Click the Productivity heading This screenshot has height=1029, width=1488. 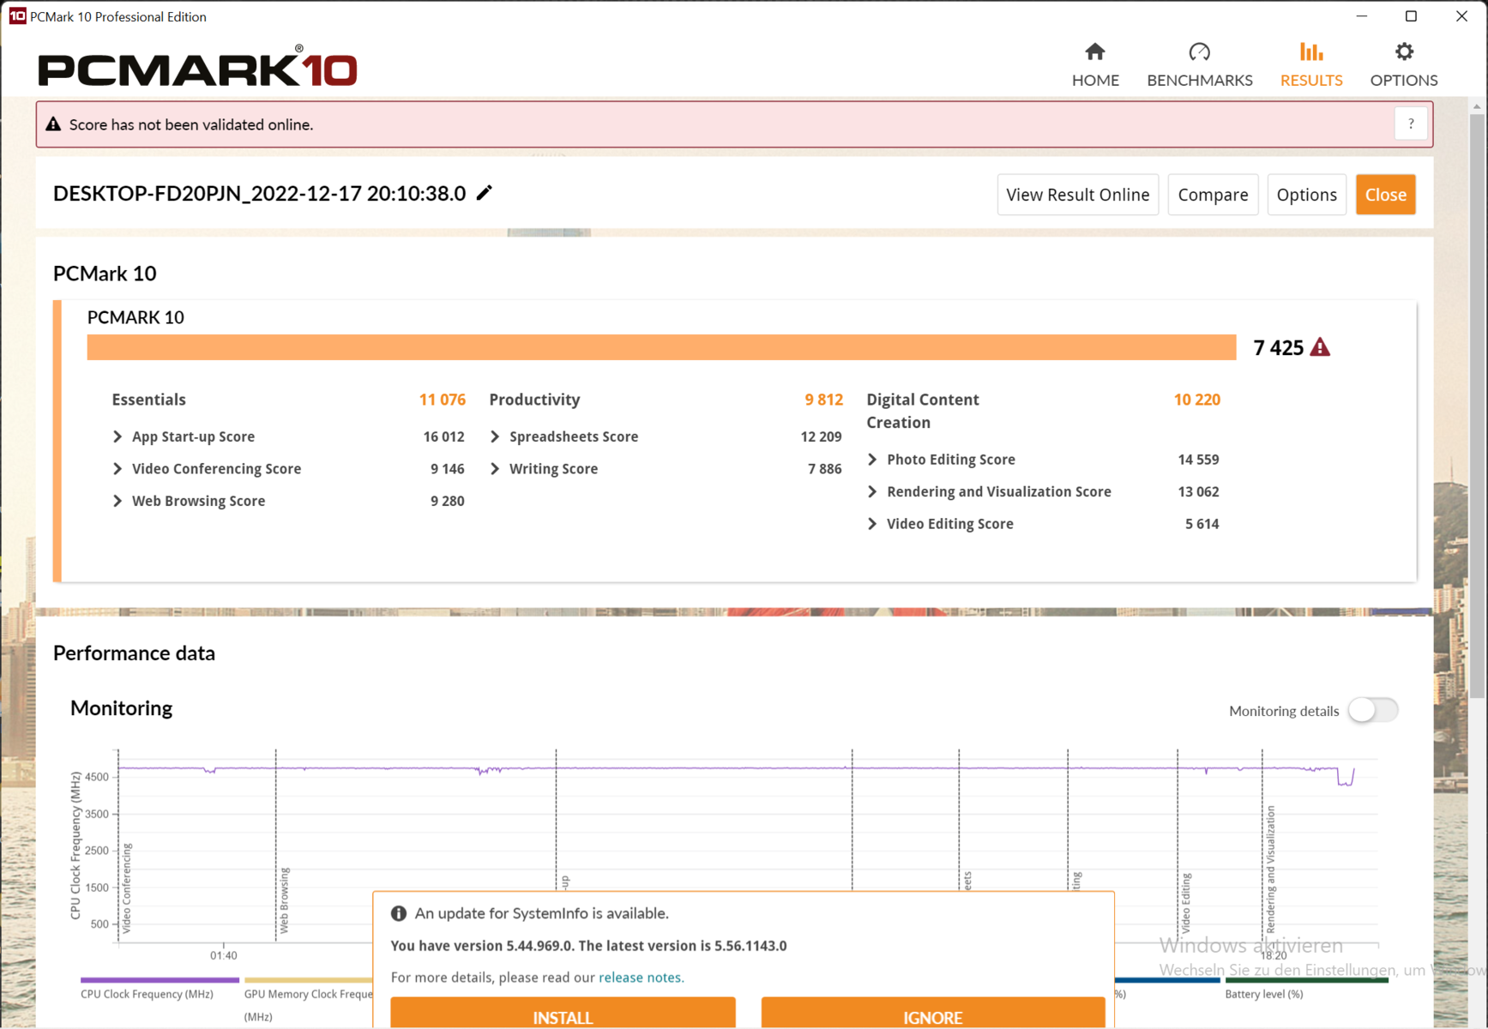point(534,400)
